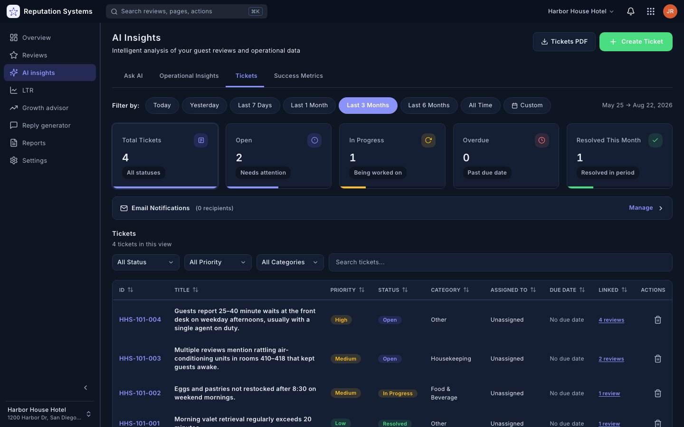Click the Open tickets card icon
Viewport: 684px width, 427px height.
point(314,140)
